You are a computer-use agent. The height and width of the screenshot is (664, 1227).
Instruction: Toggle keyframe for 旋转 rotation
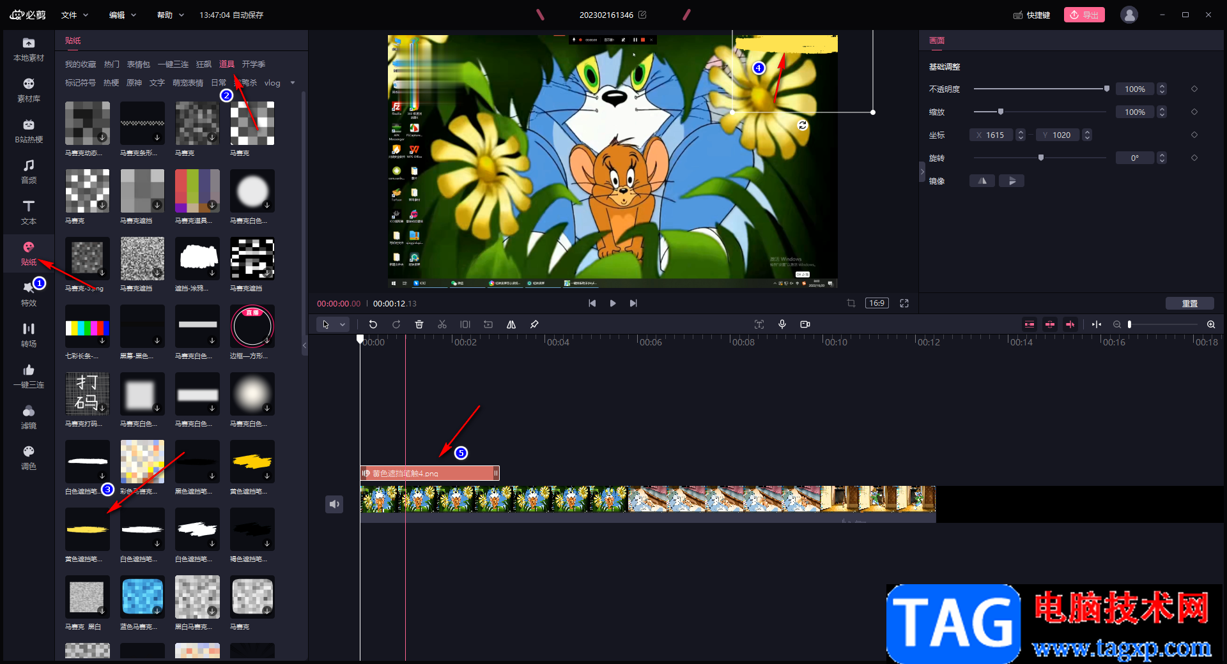[1194, 158]
